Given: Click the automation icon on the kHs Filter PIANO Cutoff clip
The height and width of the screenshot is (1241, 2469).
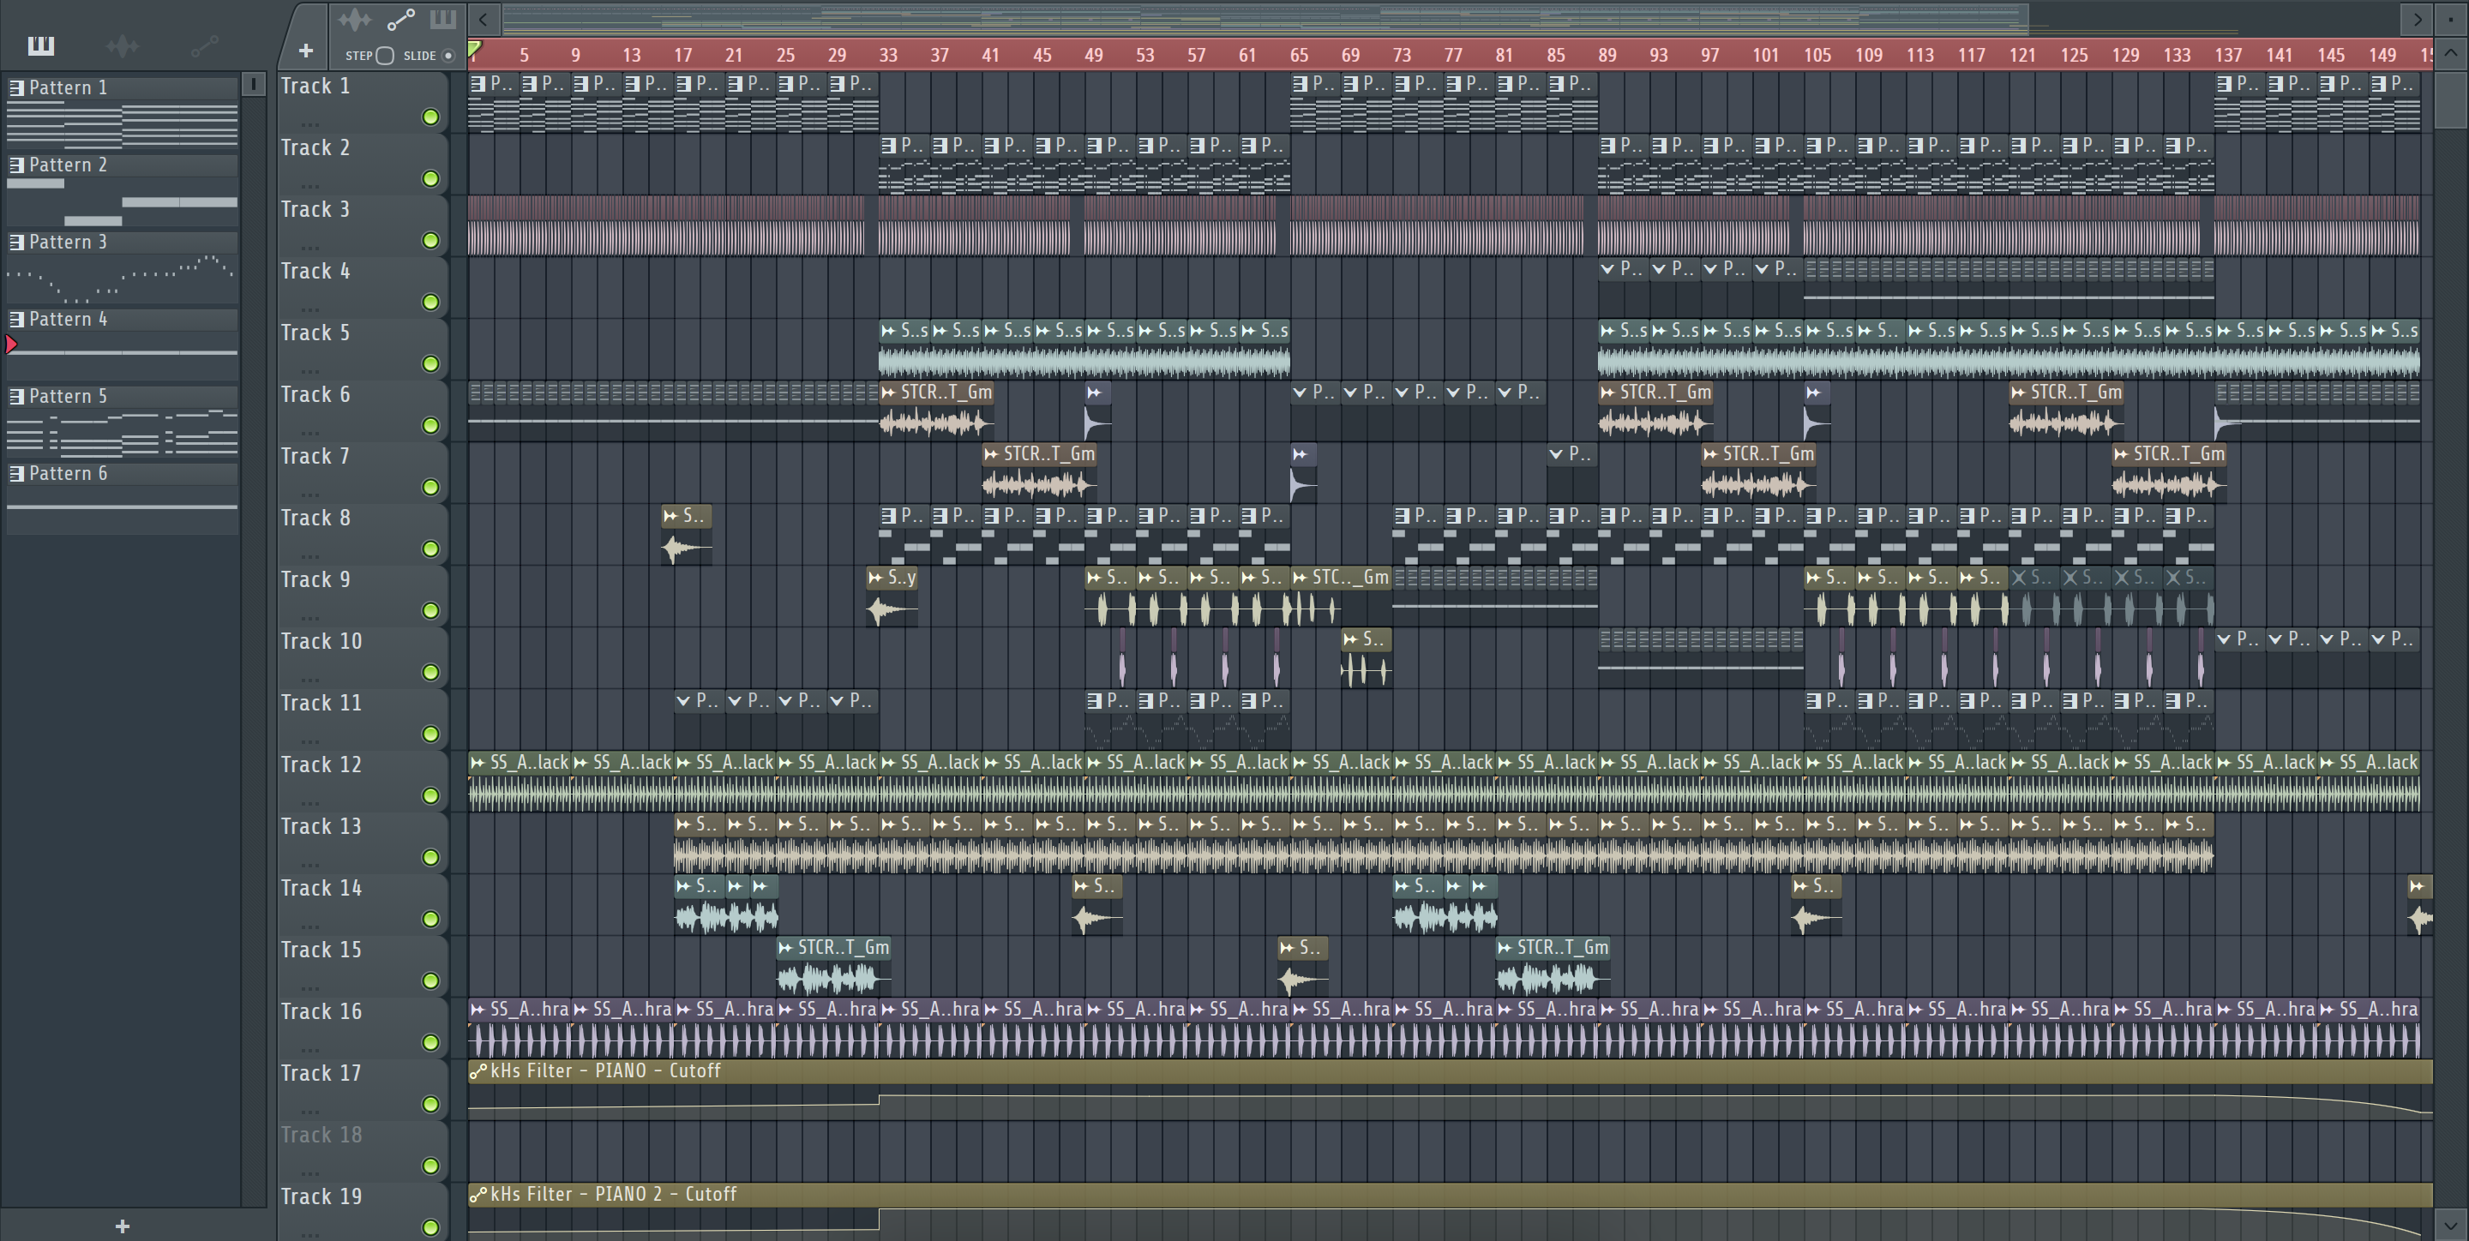Looking at the screenshot, I should pyautogui.click(x=478, y=1071).
